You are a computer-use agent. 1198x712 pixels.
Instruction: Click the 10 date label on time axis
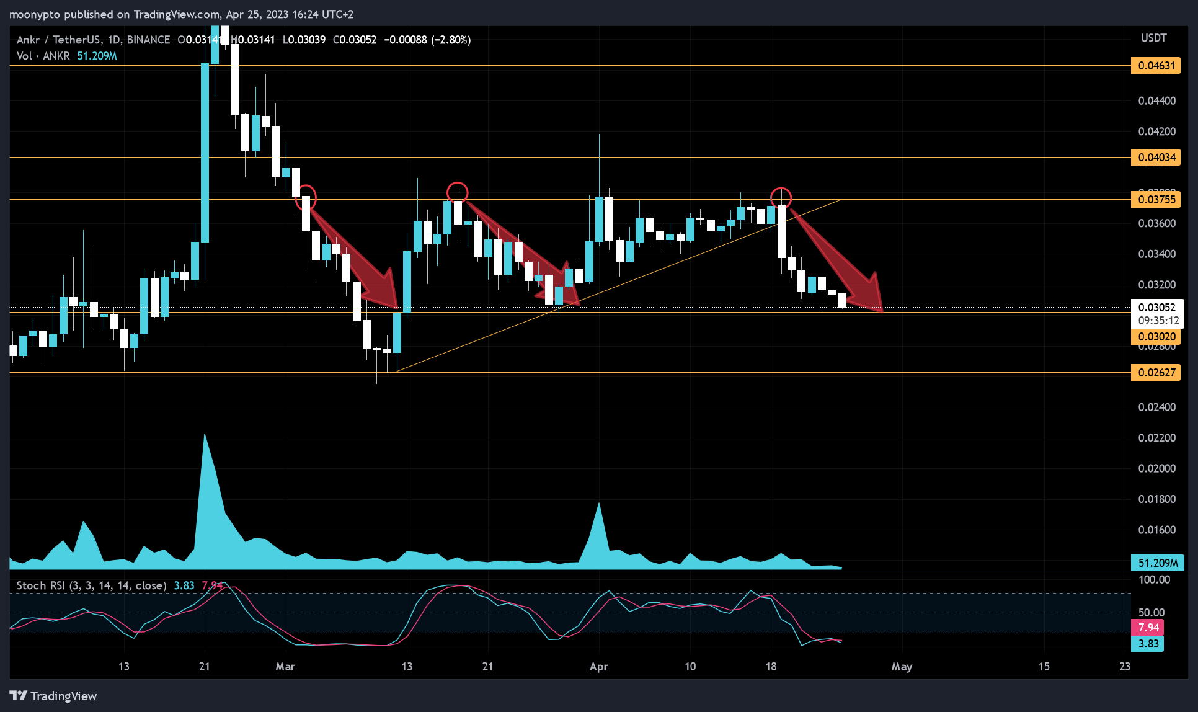[x=690, y=667]
